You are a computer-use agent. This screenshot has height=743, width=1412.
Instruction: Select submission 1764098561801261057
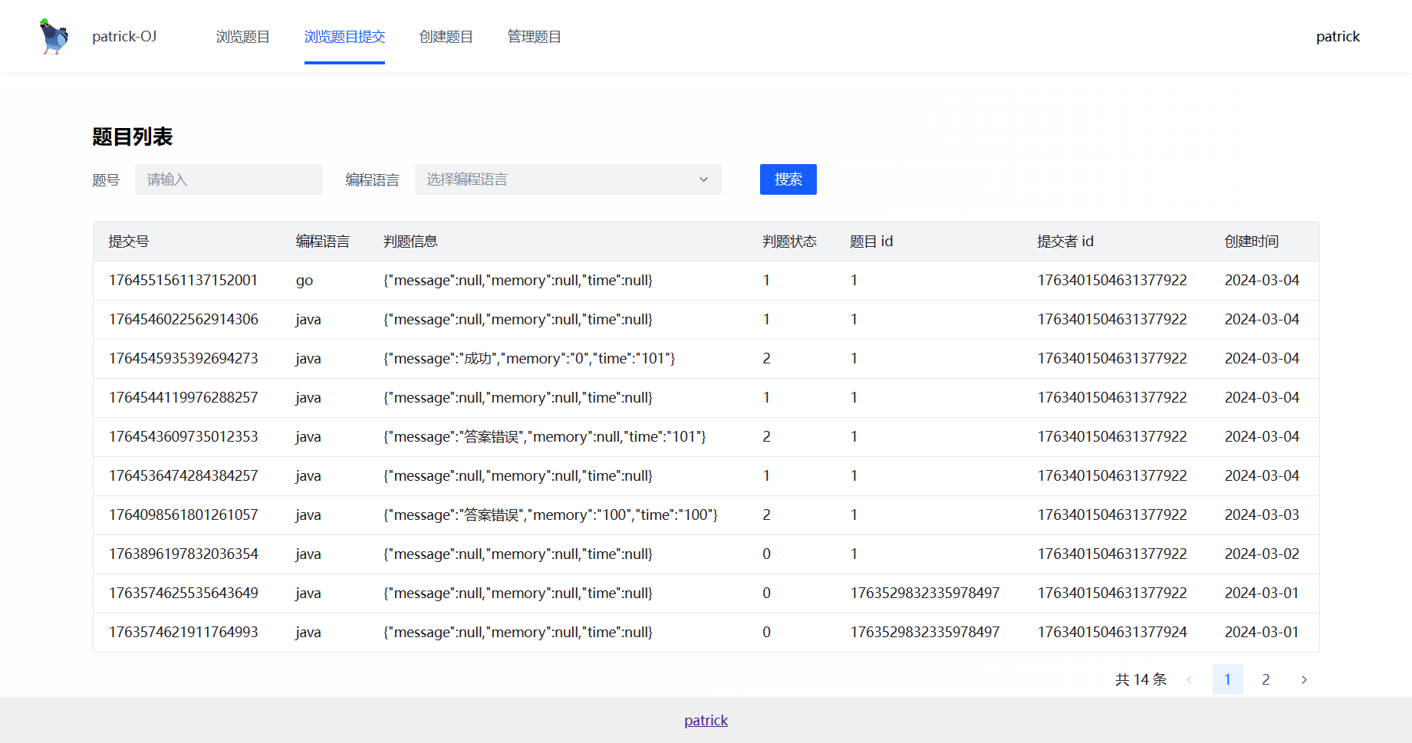click(x=183, y=515)
